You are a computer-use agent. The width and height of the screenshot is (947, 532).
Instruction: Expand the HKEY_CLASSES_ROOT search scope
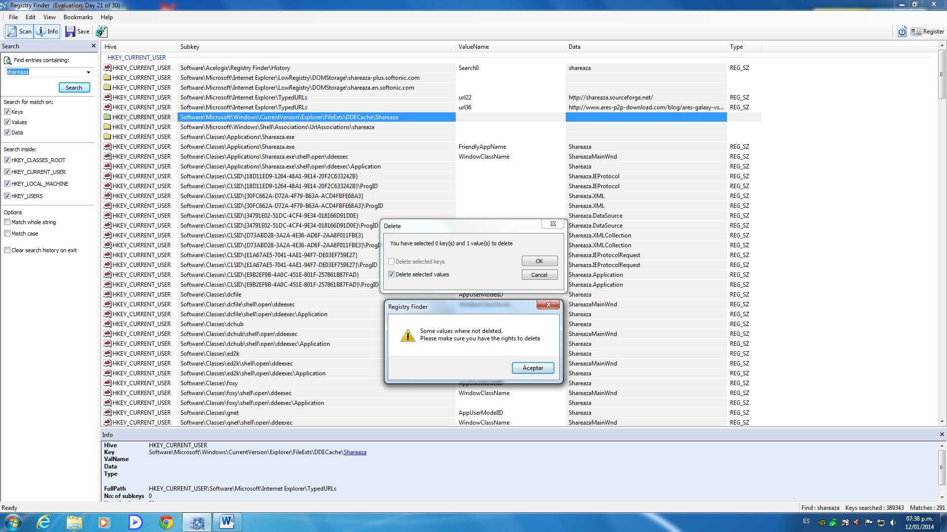pyautogui.click(x=7, y=160)
